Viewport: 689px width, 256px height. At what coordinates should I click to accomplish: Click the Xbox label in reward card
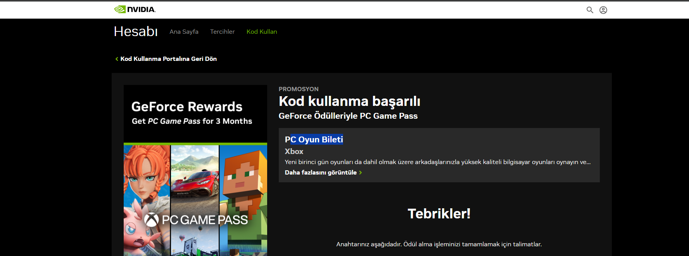pyautogui.click(x=294, y=152)
